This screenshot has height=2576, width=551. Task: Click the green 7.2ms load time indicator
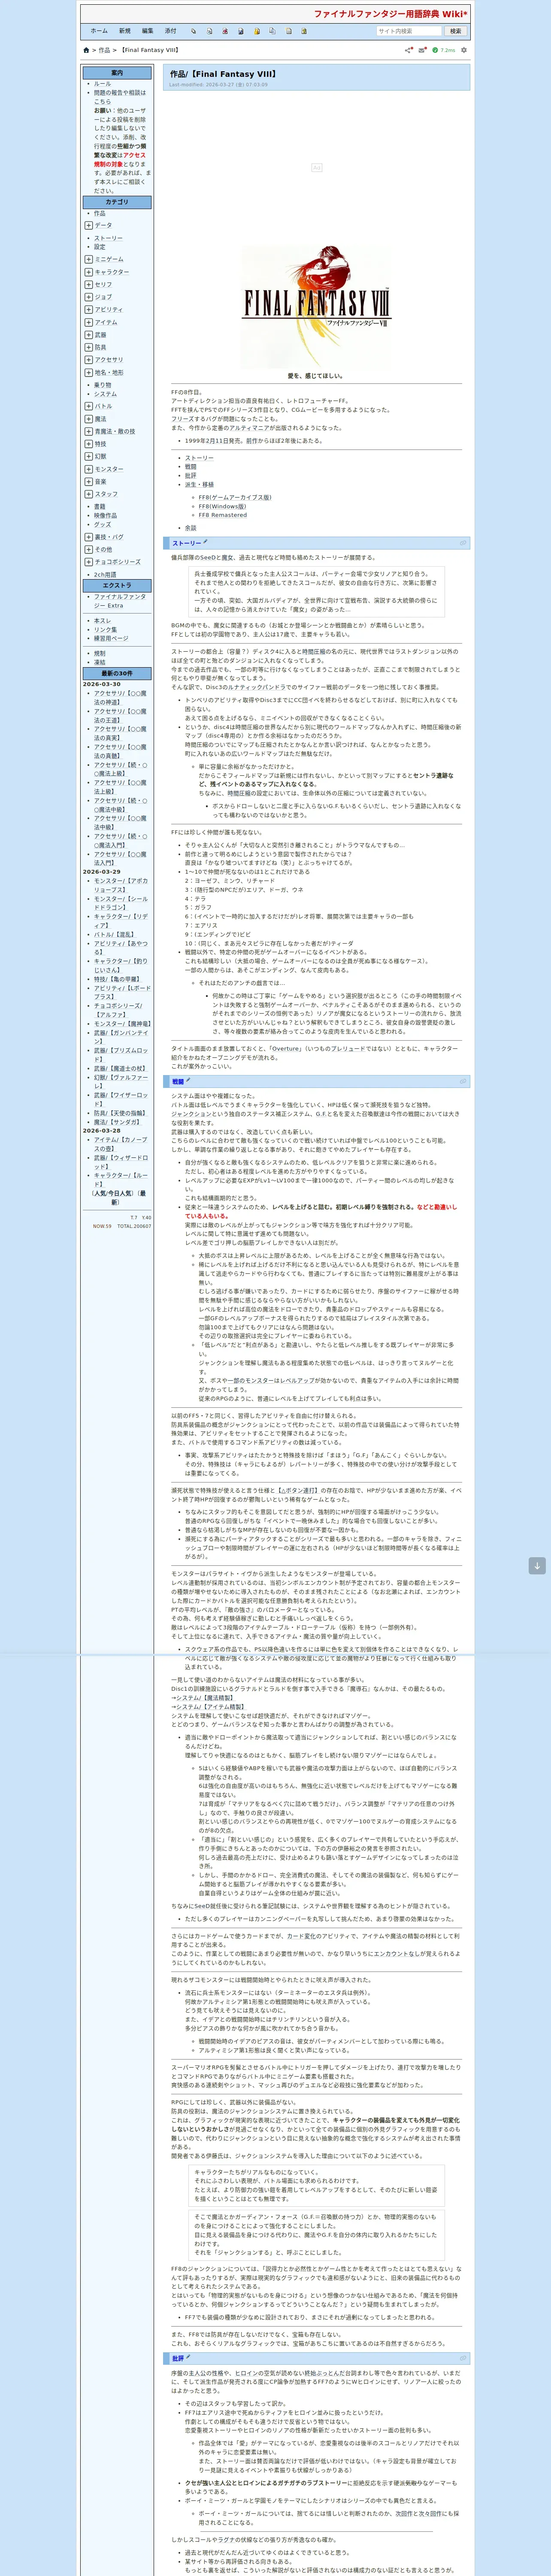coord(444,50)
